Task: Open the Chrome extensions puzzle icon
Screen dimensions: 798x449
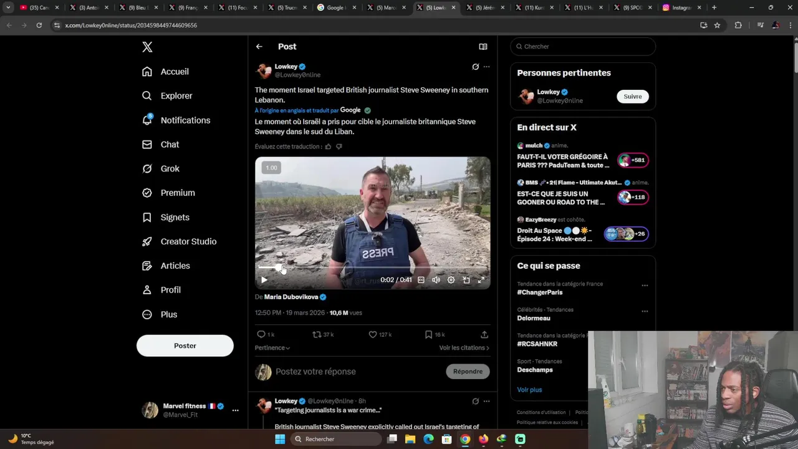Action: pos(738,25)
